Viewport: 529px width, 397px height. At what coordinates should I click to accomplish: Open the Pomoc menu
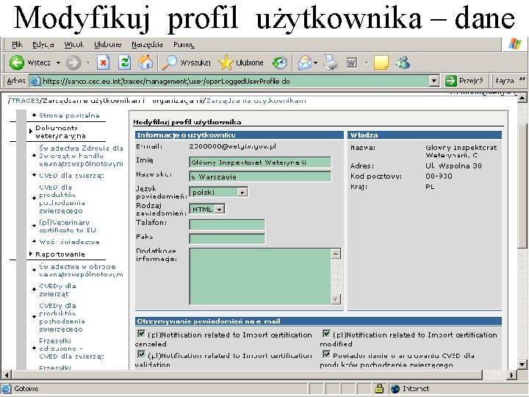[x=184, y=45]
